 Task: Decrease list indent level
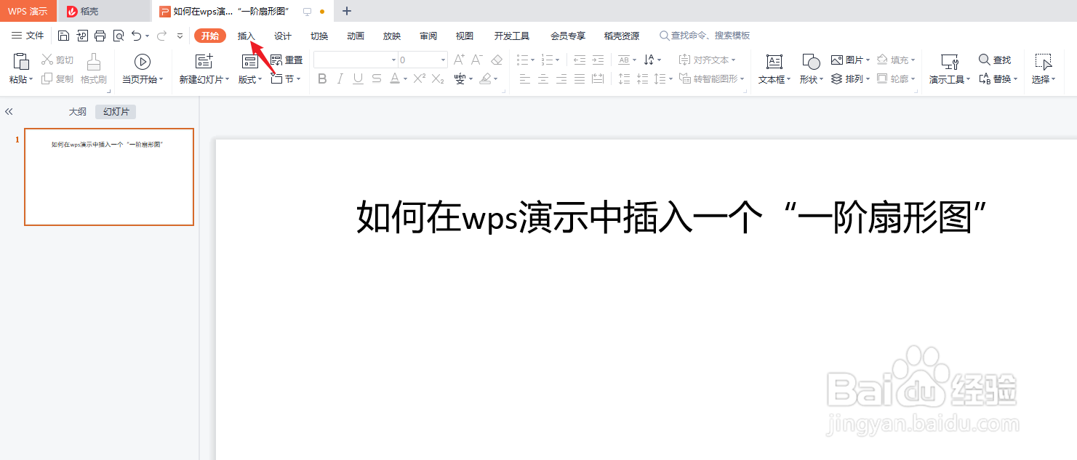point(580,60)
